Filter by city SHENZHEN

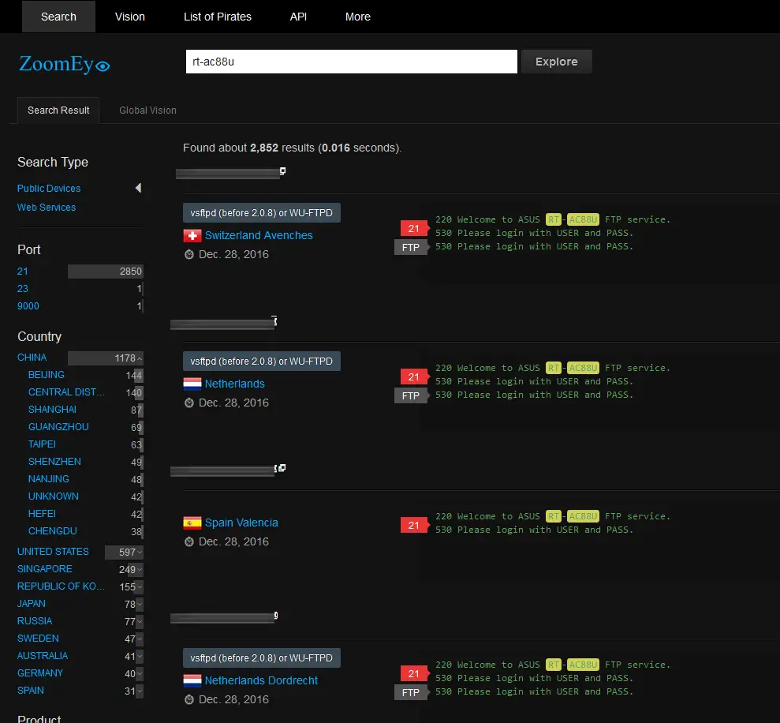[54, 462]
